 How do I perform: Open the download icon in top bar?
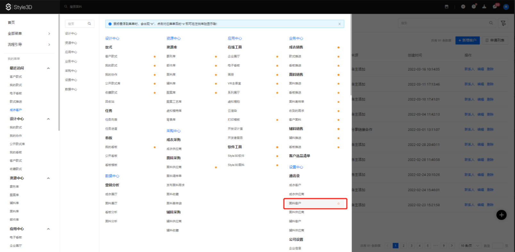pyautogui.click(x=484, y=7)
